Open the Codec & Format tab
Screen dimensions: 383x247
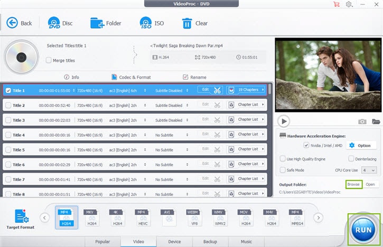(131, 77)
